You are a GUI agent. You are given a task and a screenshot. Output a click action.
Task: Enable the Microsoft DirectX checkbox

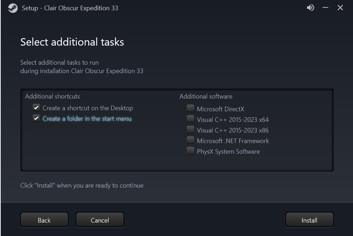point(191,108)
